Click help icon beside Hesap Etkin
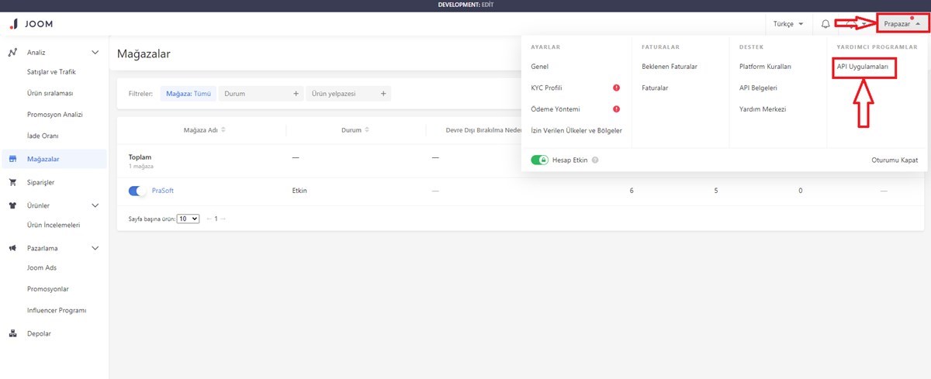This screenshot has height=379, width=931. click(x=595, y=160)
